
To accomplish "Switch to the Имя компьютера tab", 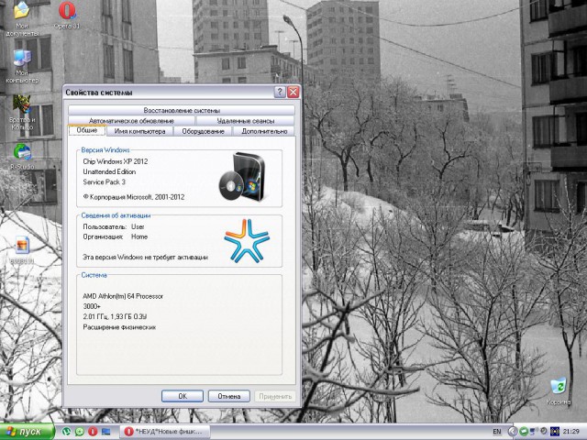I will 139,131.
